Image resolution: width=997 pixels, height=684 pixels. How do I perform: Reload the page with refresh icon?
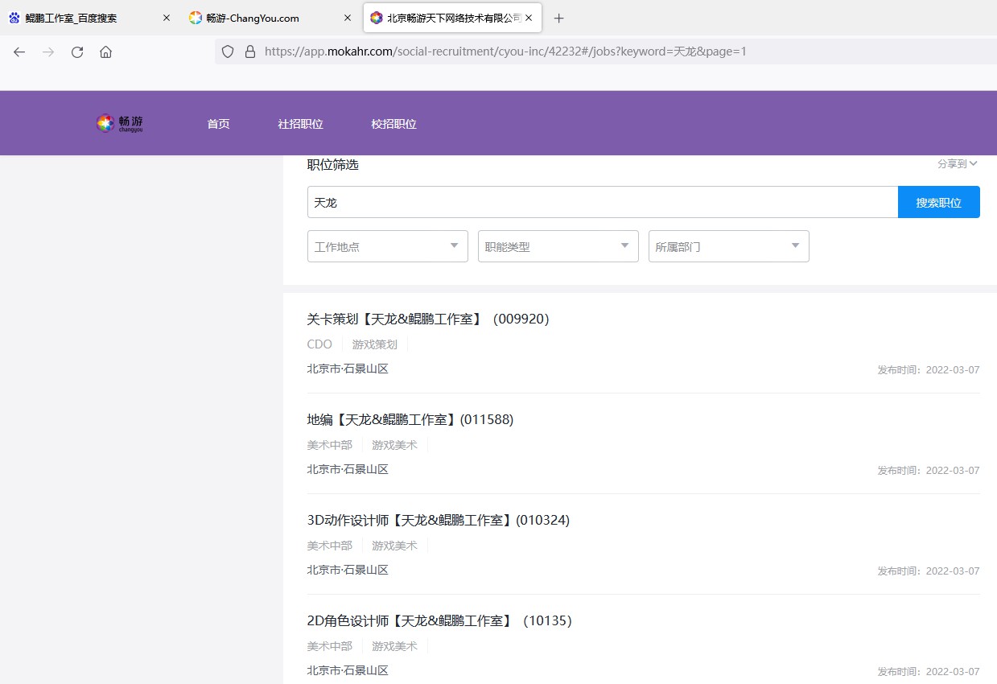pos(77,52)
